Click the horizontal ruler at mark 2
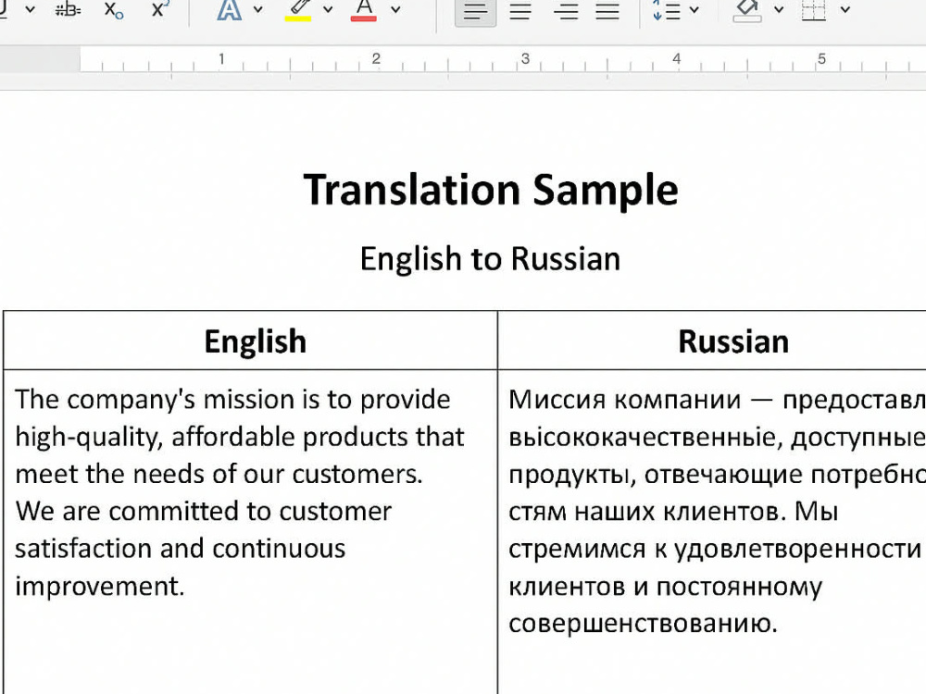Screen dimensions: 926x694 376,59
